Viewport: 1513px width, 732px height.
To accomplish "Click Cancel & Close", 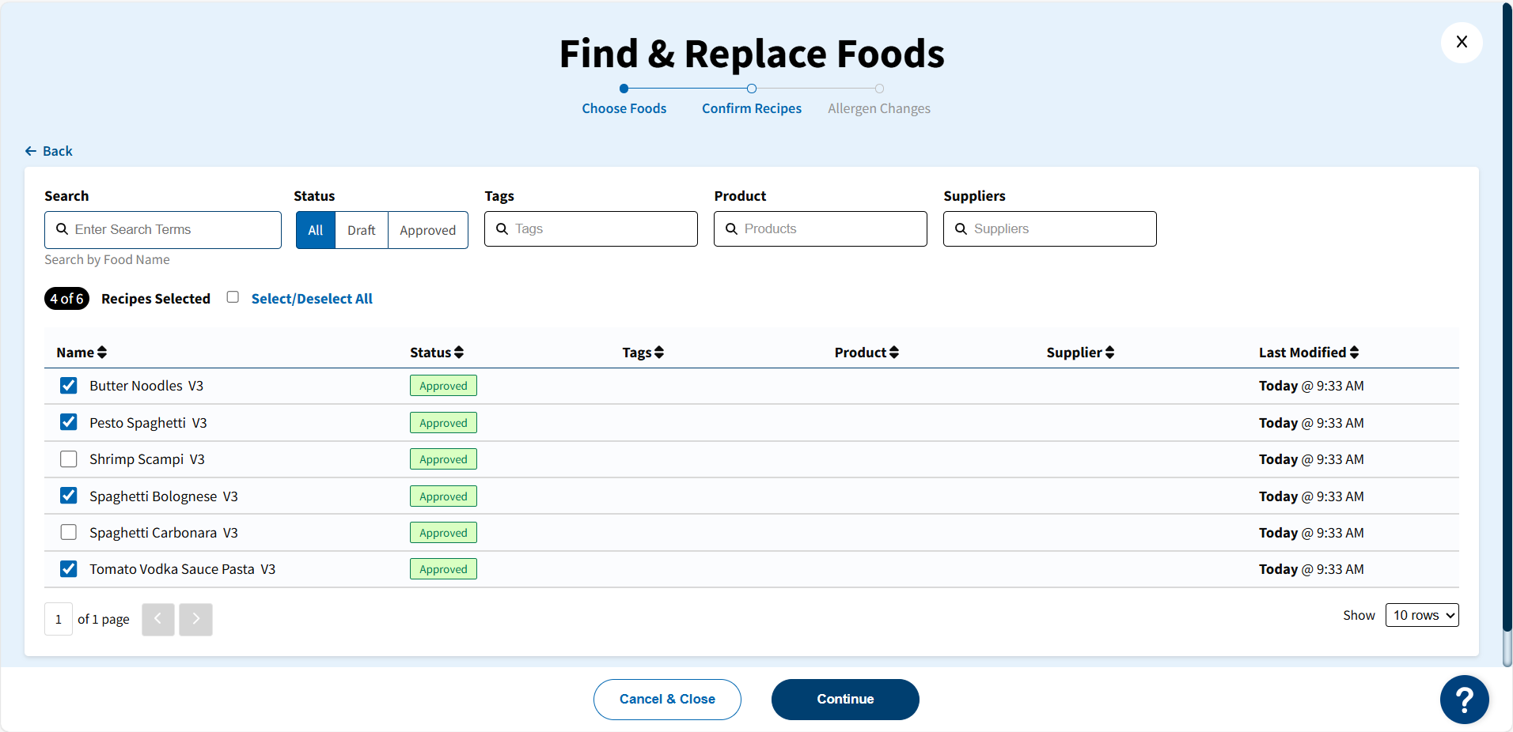I will [x=667, y=699].
